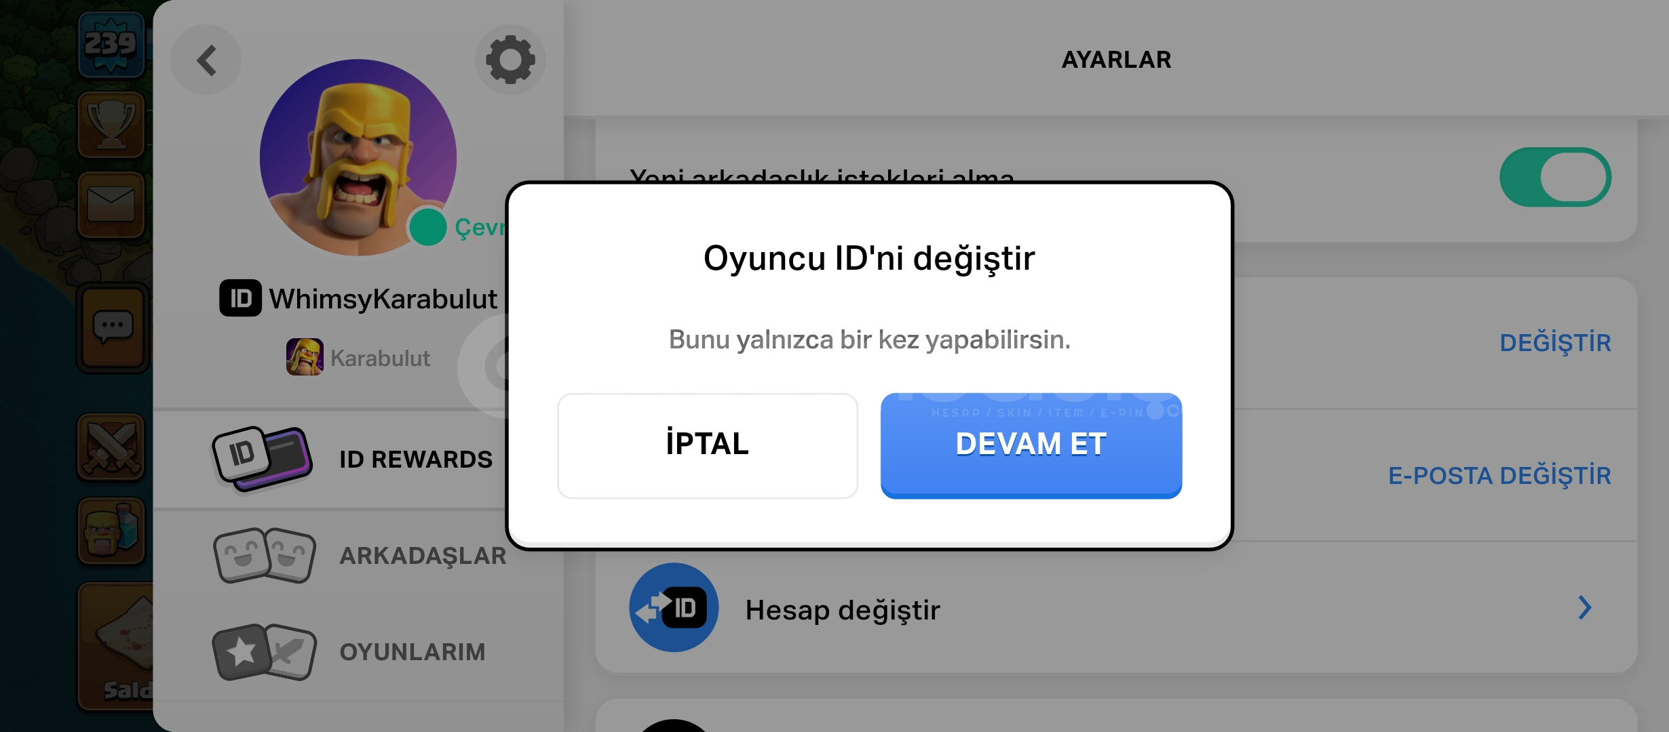The image size is (1669, 732).
Task: Open the trophy leaderboard icon
Action: click(111, 125)
